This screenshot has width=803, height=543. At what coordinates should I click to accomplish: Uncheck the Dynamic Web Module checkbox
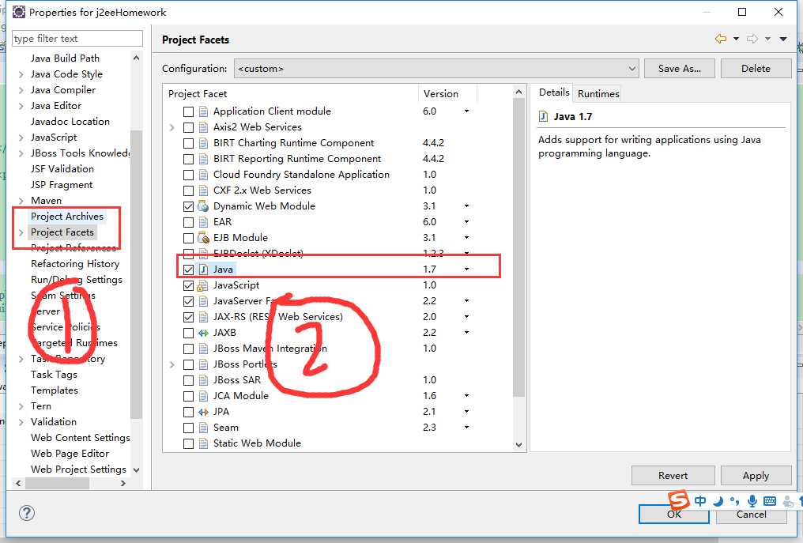[188, 206]
